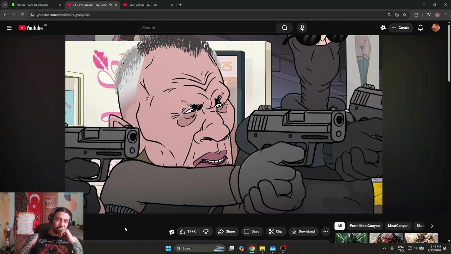Open more actions ellipsis under video
This screenshot has height=254, width=451.
coord(326,231)
